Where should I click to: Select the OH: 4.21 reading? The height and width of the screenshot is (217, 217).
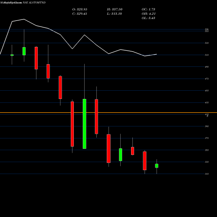point(148,14)
